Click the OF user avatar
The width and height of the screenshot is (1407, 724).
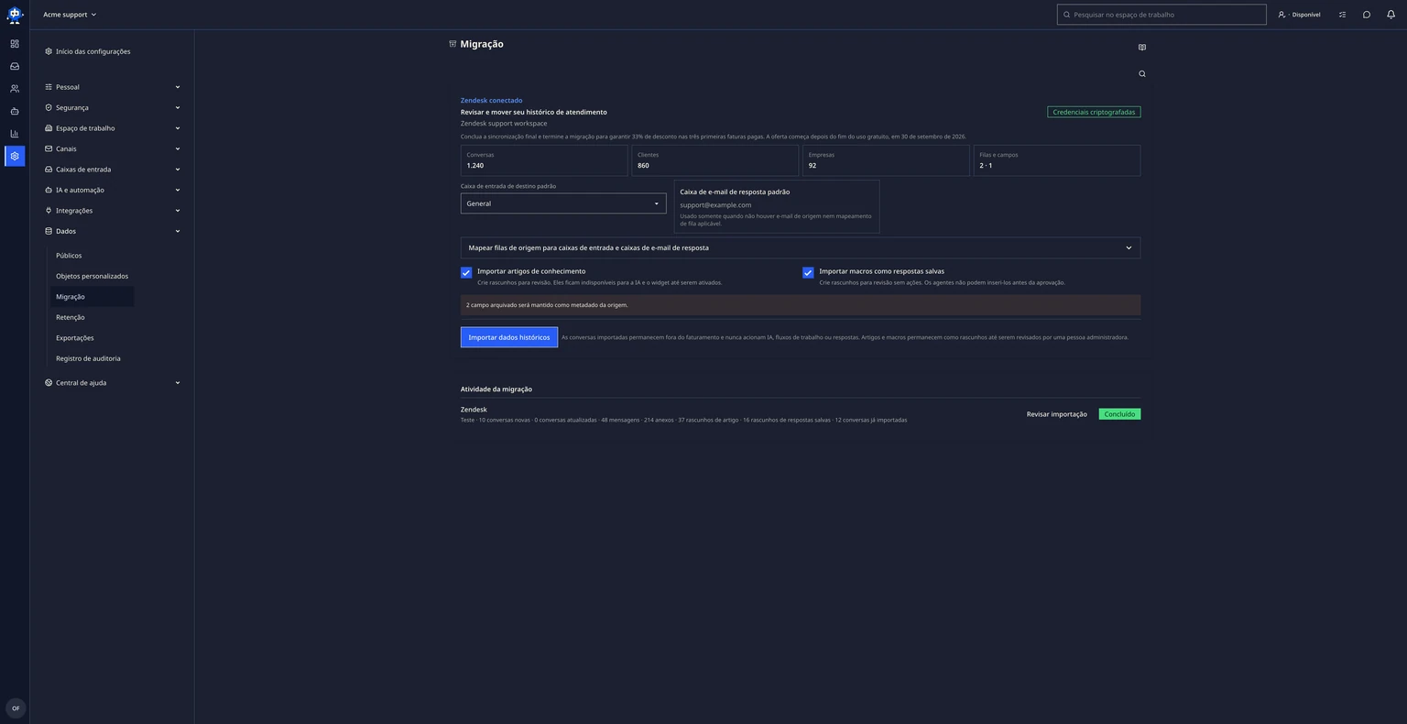point(16,708)
